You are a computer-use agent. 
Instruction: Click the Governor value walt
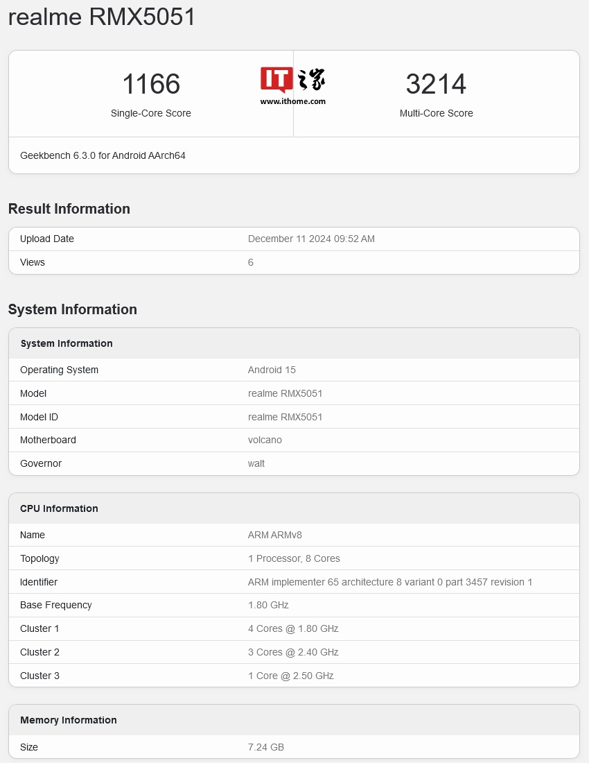(x=256, y=463)
